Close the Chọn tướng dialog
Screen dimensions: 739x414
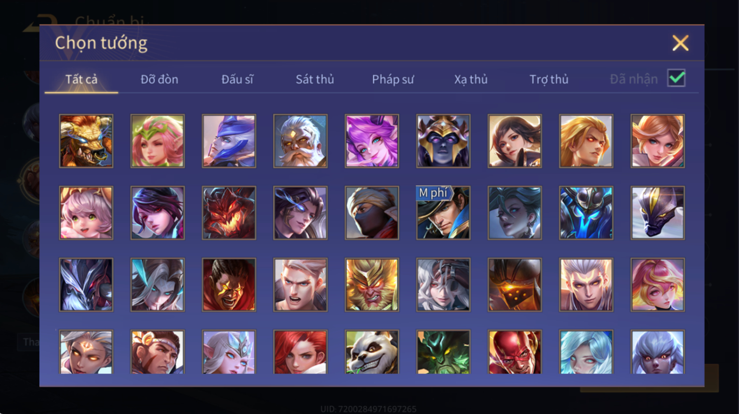click(x=680, y=43)
